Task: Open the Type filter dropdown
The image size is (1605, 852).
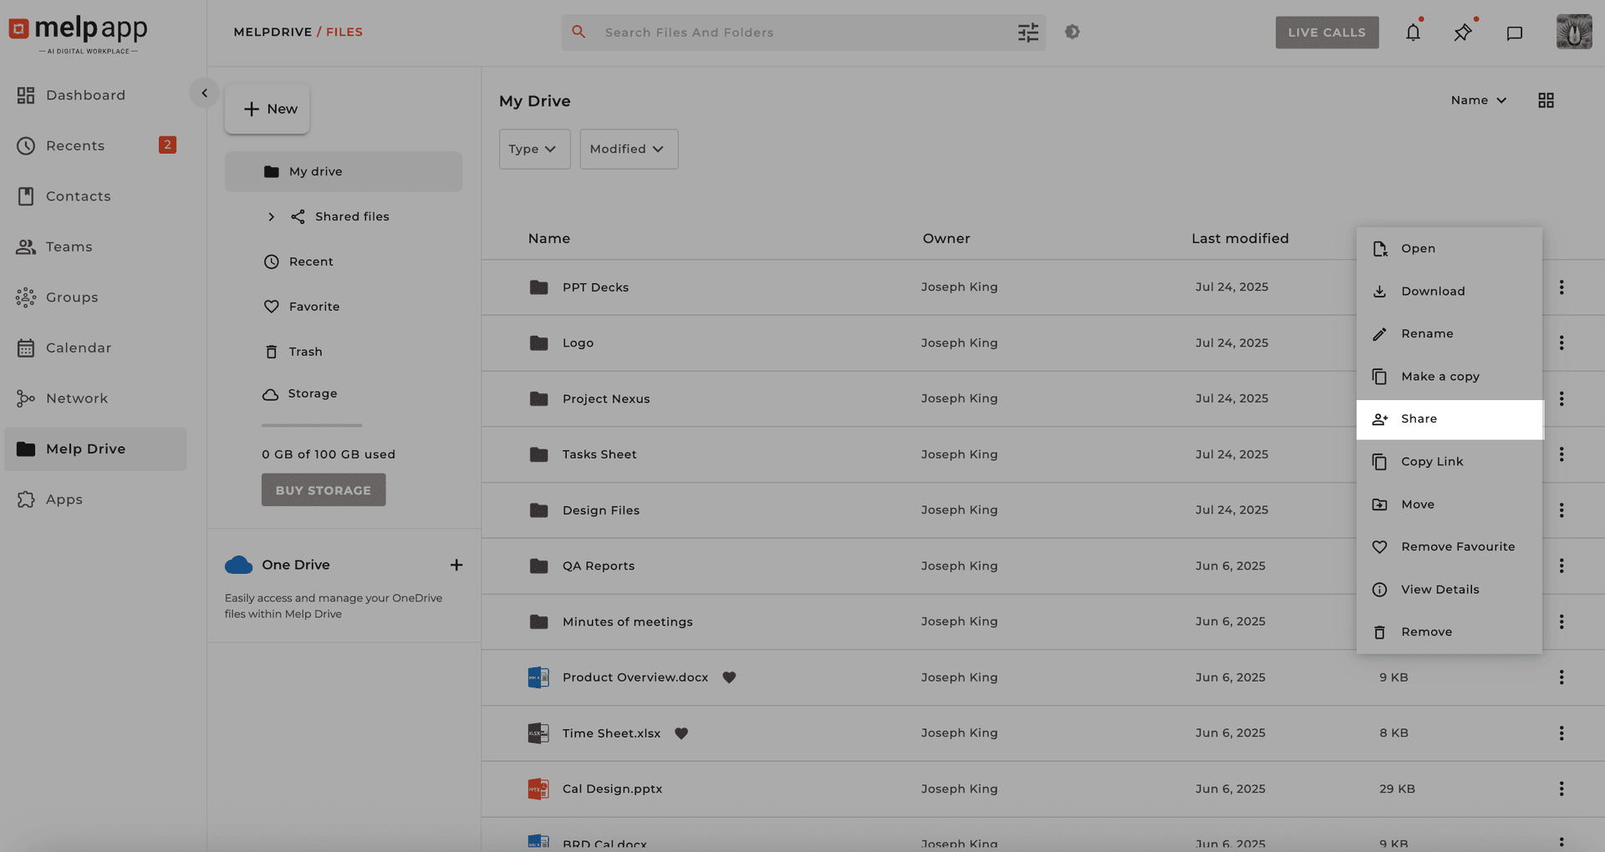Action: click(534, 149)
